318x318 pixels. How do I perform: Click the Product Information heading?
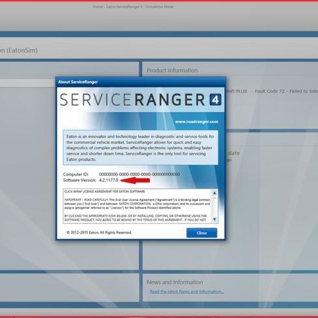tap(172, 70)
